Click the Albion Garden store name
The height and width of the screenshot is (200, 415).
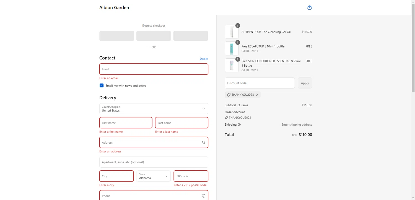114,7
